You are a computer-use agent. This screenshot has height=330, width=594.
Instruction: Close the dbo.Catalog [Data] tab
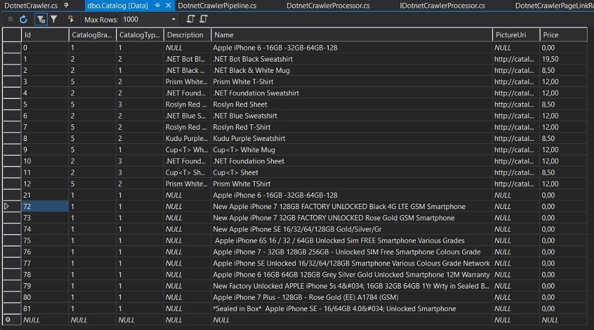coord(169,6)
